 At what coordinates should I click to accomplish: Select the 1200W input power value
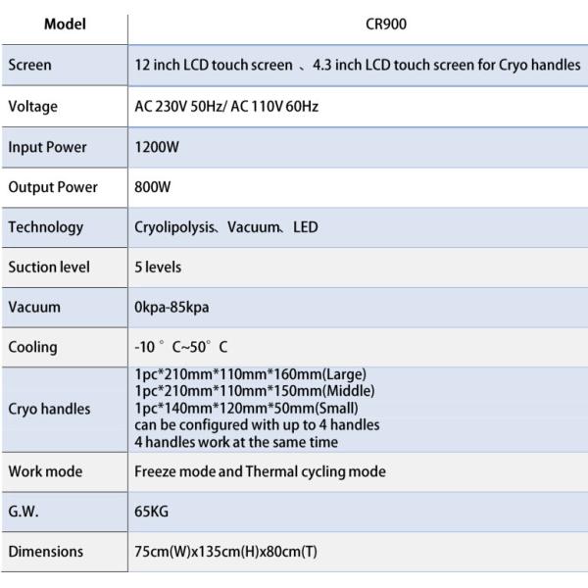(x=157, y=147)
